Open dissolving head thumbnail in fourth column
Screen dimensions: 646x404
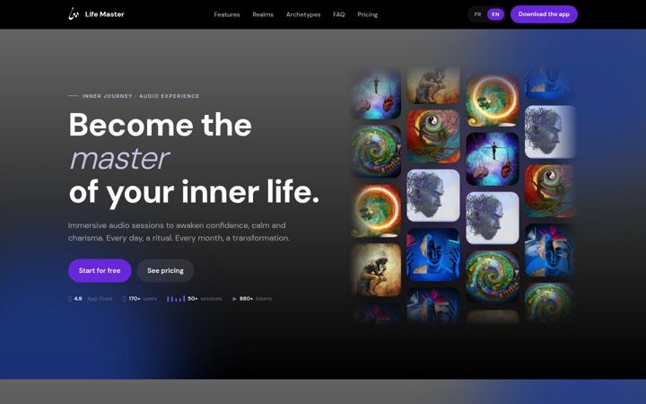click(x=550, y=132)
